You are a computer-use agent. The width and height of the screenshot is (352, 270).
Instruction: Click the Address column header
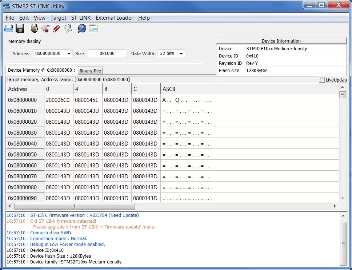(25, 89)
